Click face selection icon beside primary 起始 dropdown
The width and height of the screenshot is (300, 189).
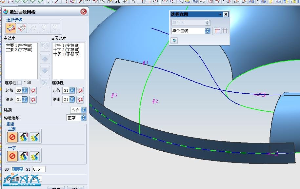(x=33, y=90)
